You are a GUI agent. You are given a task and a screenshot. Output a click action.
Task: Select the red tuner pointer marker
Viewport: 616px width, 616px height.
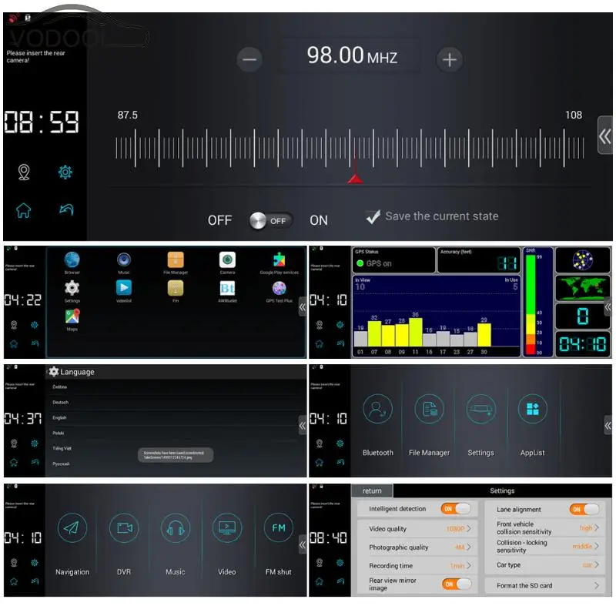click(x=355, y=179)
